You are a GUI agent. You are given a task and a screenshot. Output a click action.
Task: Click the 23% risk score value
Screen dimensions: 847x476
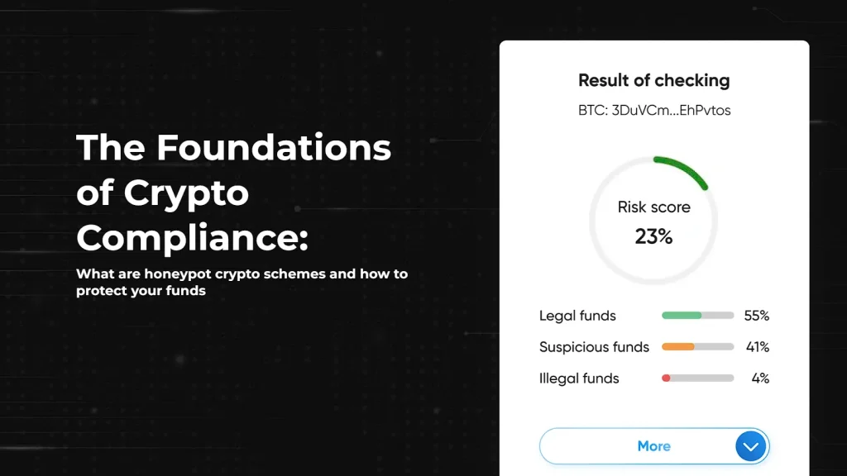(653, 236)
